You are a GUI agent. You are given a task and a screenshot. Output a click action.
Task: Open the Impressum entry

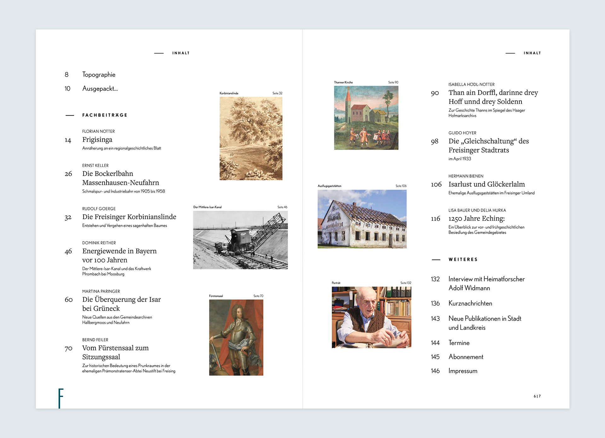pyautogui.click(x=463, y=371)
